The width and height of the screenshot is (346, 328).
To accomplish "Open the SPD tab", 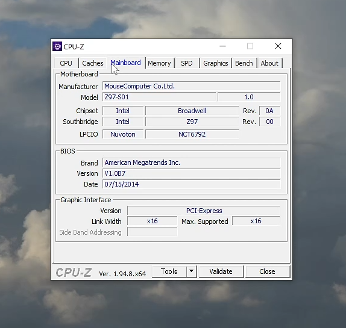I will pyautogui.click(x=187, y=63).
